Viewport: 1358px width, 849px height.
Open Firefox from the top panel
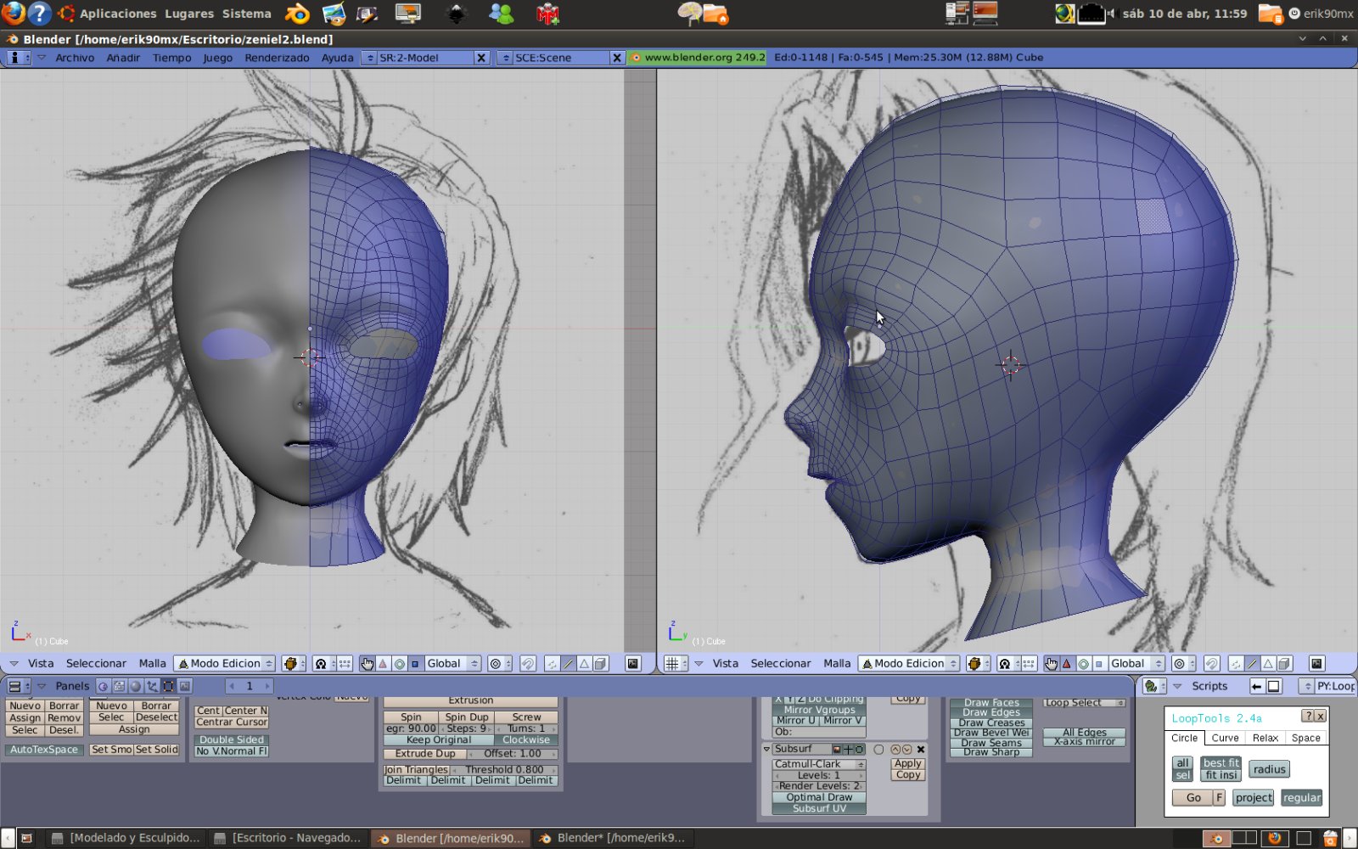[14, 14]
